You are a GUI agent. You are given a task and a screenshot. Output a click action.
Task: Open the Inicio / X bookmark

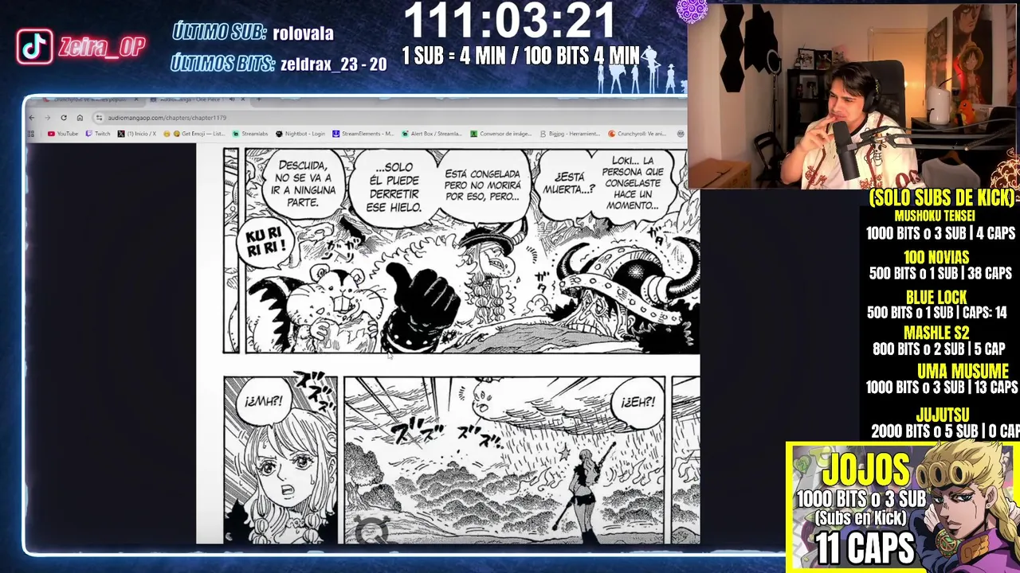tap(137, 134)
